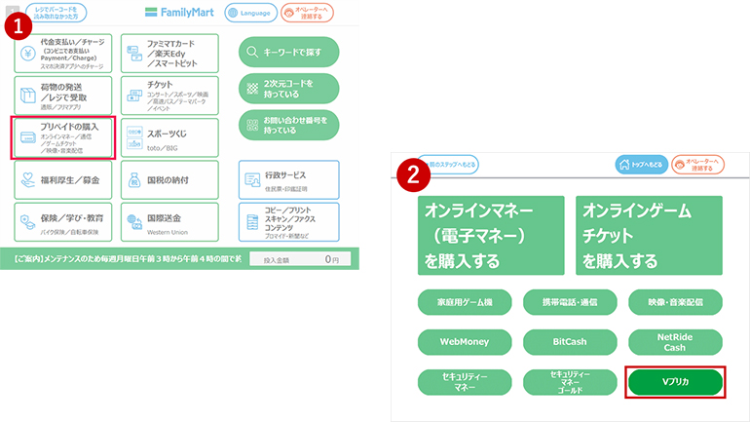Screen dimensions: 750x422
Task: Tap the operator connect headset button
Action: [x=307, y=13]
